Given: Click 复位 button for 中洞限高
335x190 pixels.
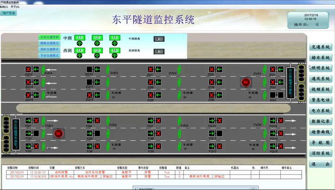Looking at the screenshot, I should (x=159, y=39).
